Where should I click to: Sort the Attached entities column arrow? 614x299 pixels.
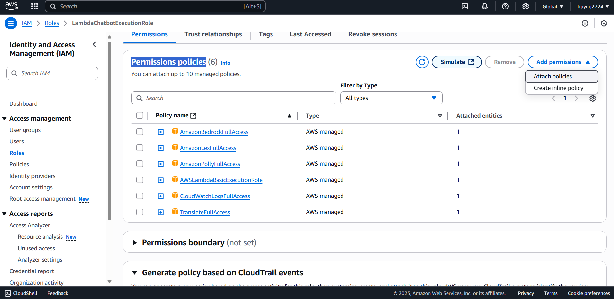[x=593, y=116]
